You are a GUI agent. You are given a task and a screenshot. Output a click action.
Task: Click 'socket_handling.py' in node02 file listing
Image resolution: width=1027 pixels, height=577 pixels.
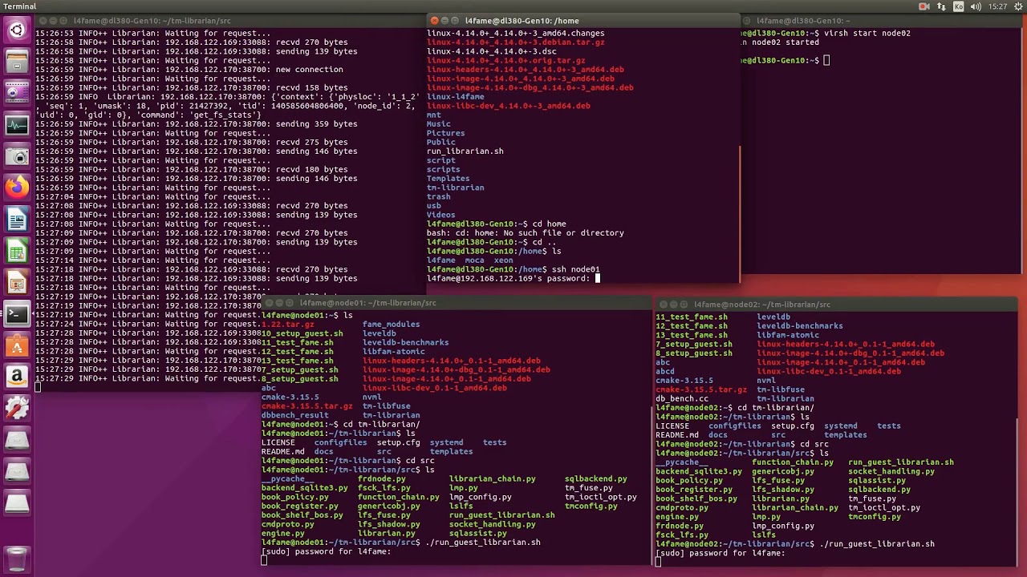pyautogui.click(x=891, y=471)
